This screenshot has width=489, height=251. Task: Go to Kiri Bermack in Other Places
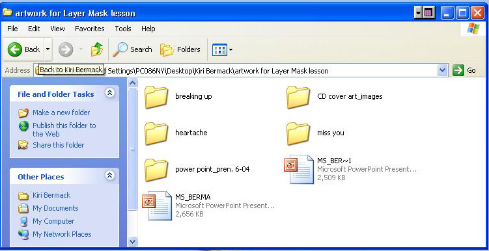point(51,195)
